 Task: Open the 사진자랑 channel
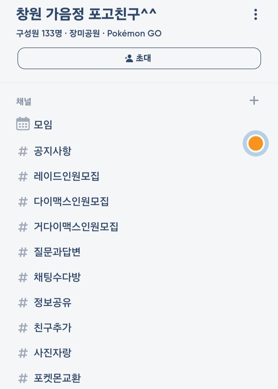52,353
